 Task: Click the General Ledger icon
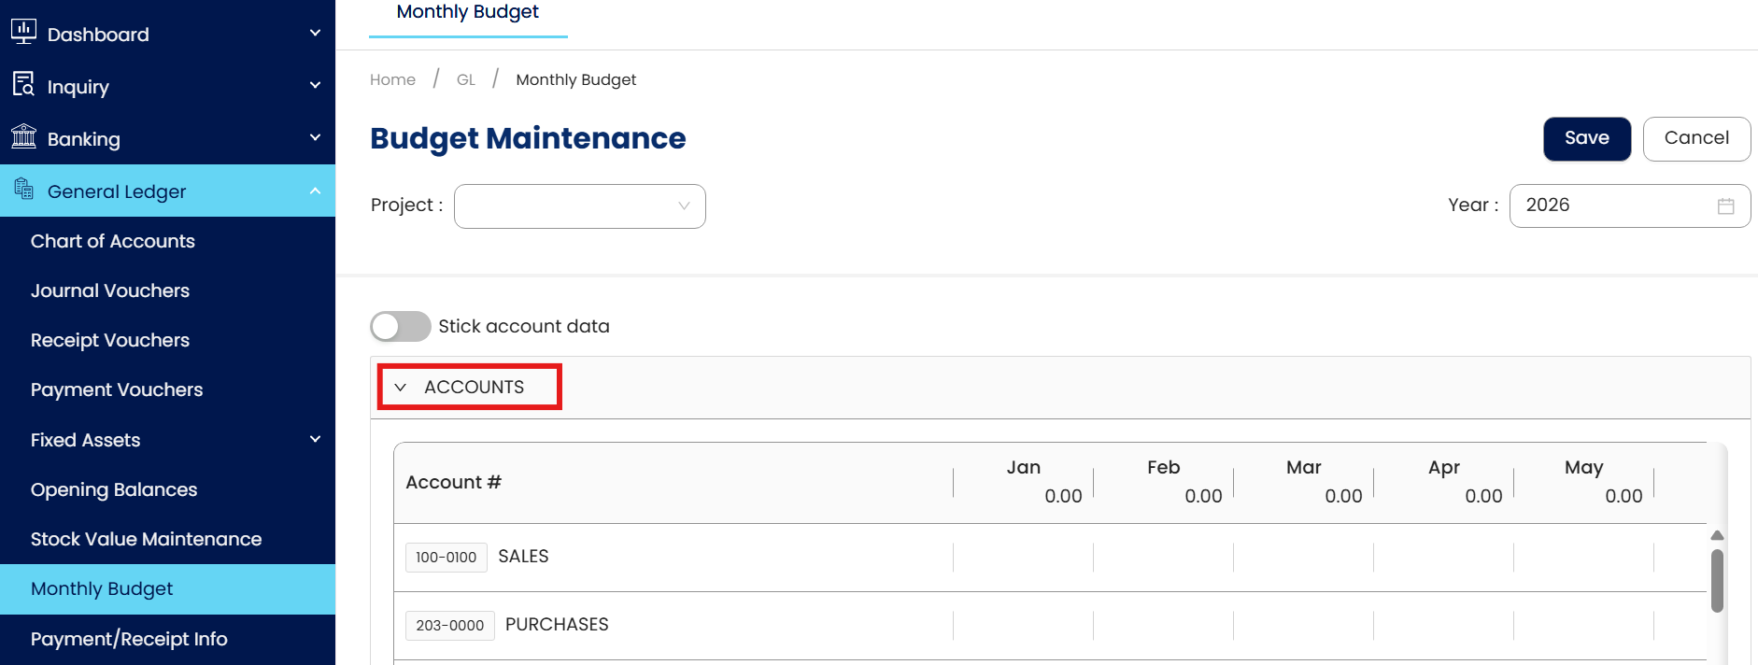pyautogui.click(x=23, y=189)
